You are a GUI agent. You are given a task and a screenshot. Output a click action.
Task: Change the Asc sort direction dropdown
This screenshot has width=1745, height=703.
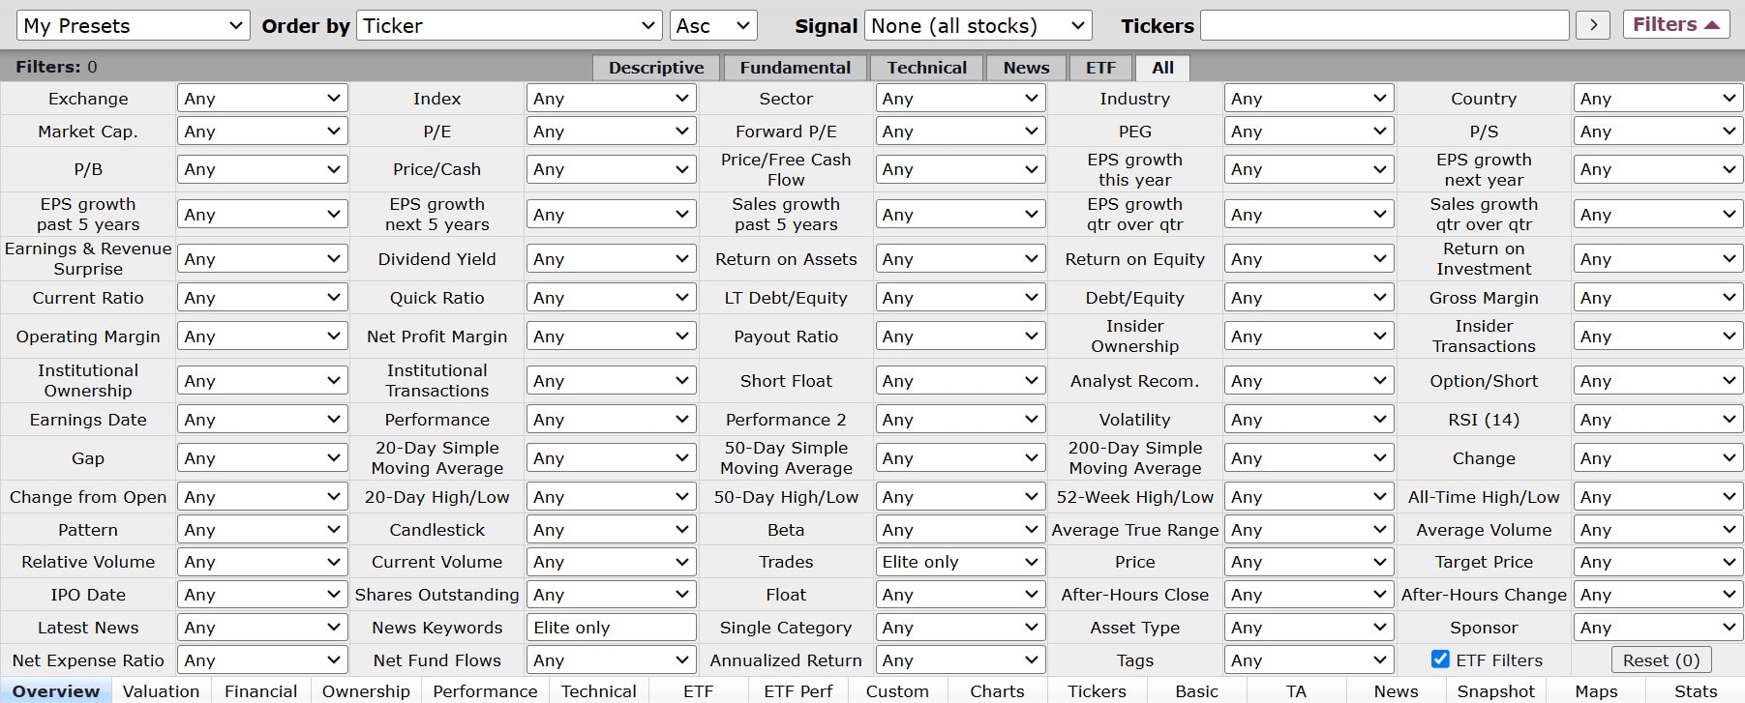click(x=713, y=26)
